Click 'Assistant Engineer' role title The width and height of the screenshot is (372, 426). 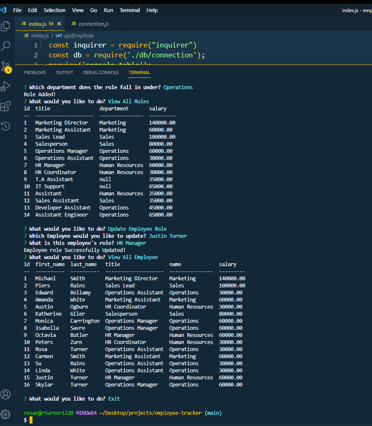point(61,214)
